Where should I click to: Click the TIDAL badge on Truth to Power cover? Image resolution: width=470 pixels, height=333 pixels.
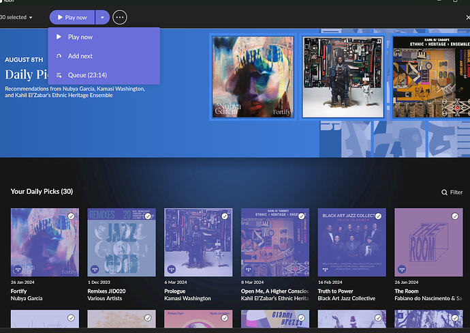(x=325, y=270)
